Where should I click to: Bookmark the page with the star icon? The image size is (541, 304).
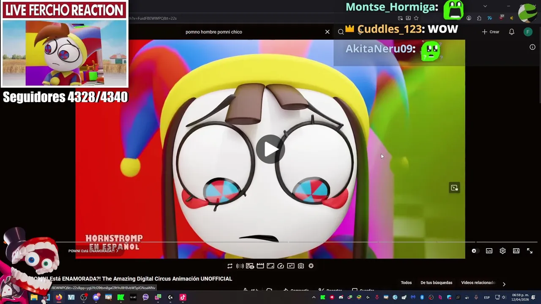tap(416, 18)
